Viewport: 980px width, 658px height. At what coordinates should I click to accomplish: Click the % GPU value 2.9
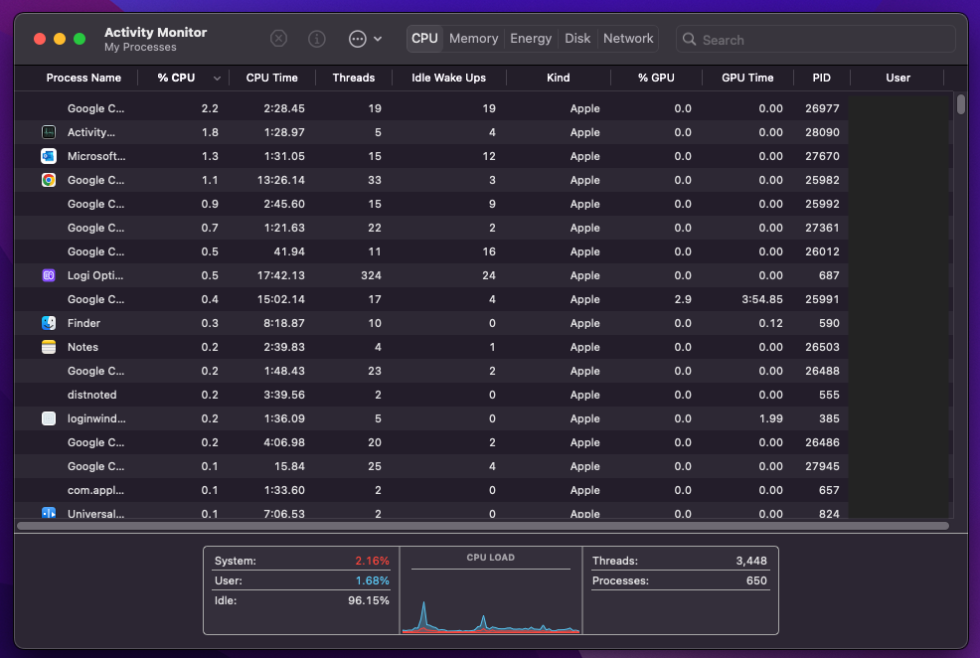[683, 299]
